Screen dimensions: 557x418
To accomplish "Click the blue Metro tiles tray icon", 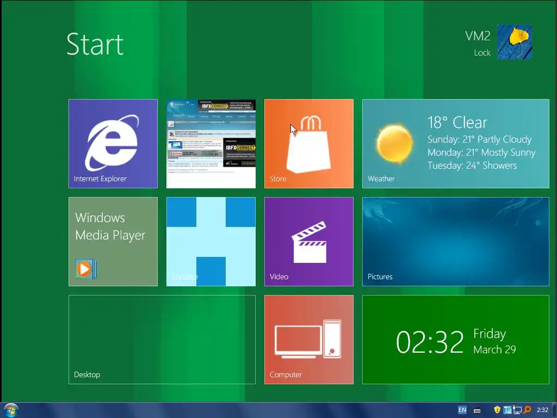I will click(508, 410).
